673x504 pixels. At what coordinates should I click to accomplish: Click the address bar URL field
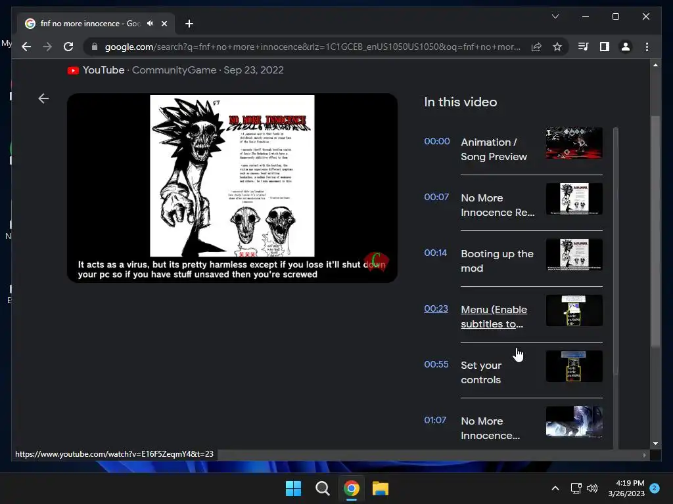[312, 47]
